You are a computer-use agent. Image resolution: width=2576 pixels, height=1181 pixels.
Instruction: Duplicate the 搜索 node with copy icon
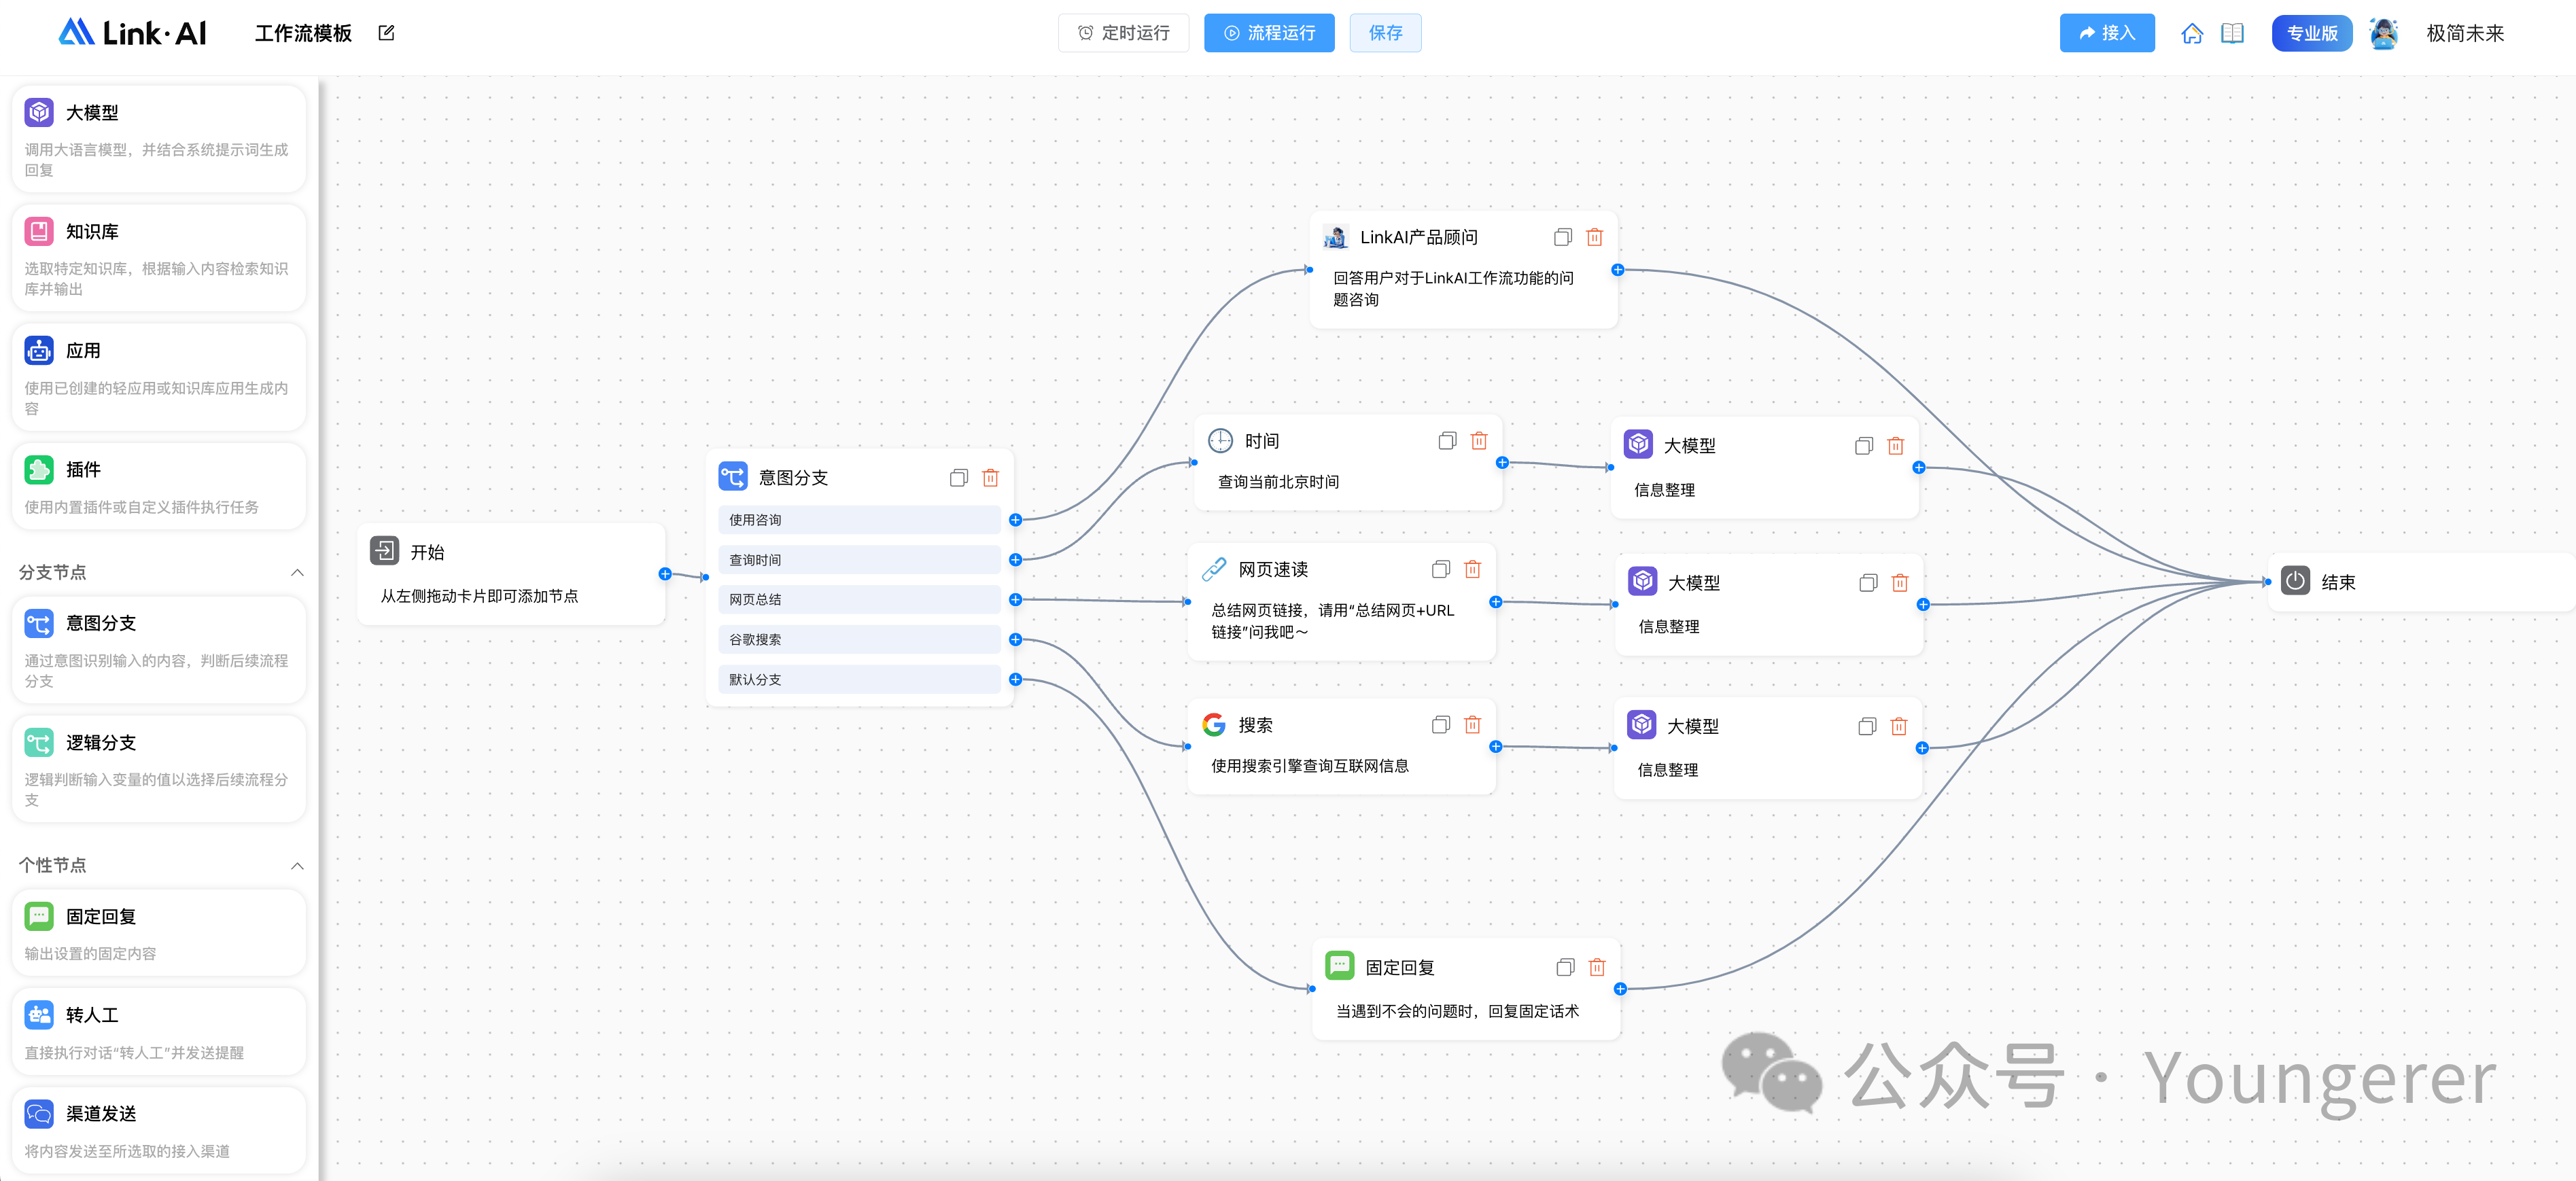coord(1440,725)
